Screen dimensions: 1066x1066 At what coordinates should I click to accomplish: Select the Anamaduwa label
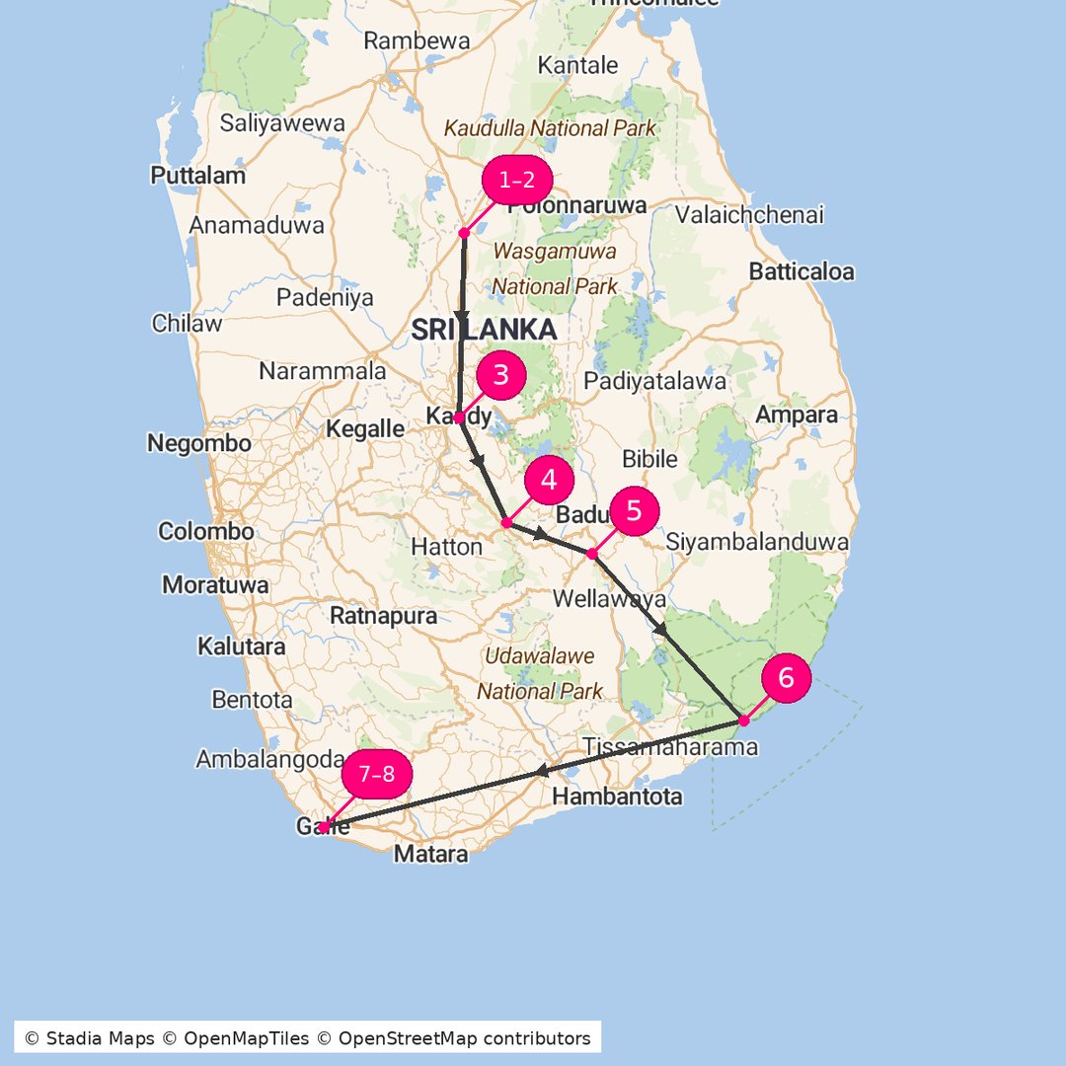tap(257, 225)
